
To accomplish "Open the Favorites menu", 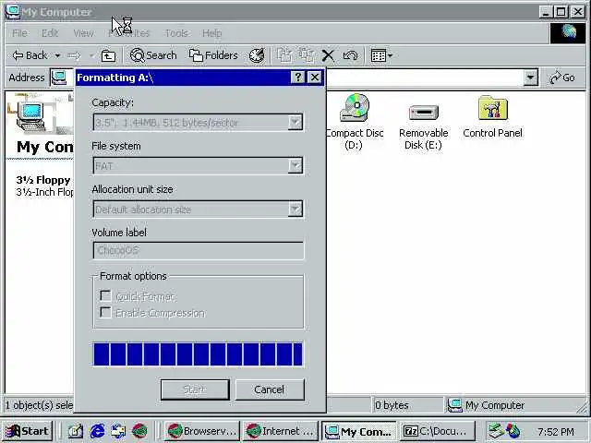I will tap(129, 33).
